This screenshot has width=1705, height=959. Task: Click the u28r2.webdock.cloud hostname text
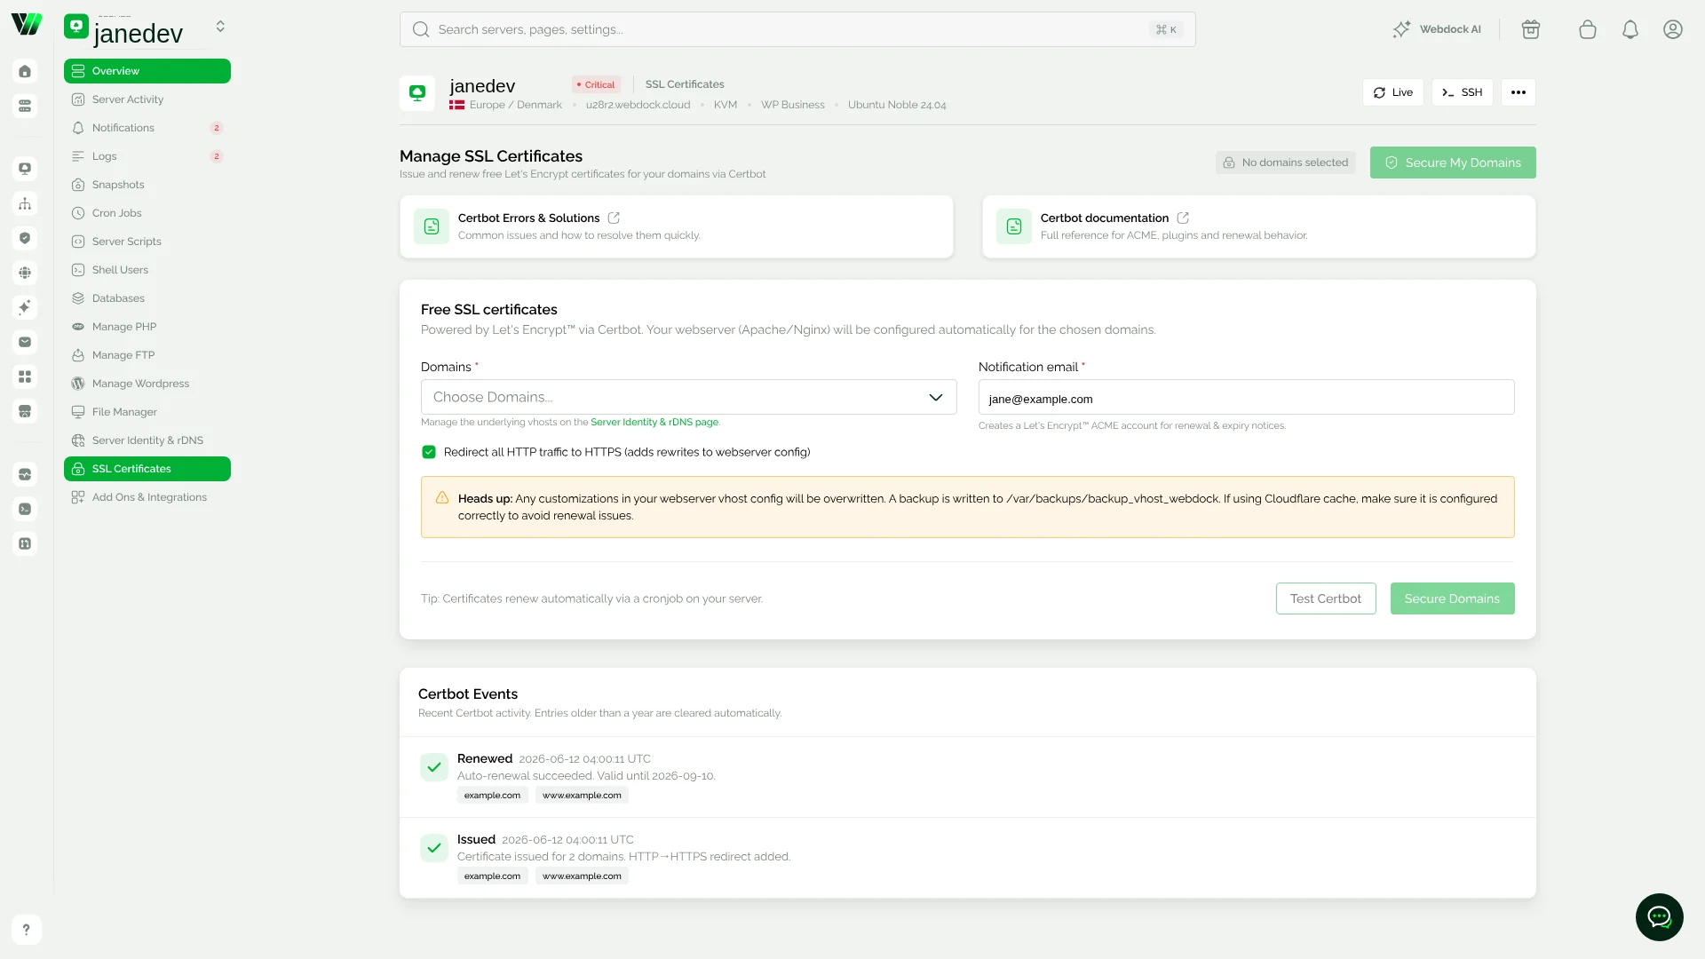click(638, 105)
